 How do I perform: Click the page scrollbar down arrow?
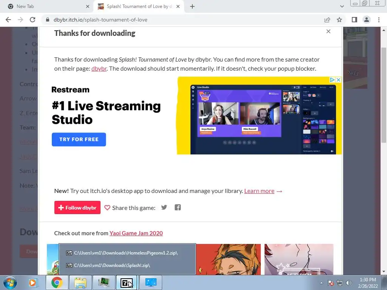384,272
